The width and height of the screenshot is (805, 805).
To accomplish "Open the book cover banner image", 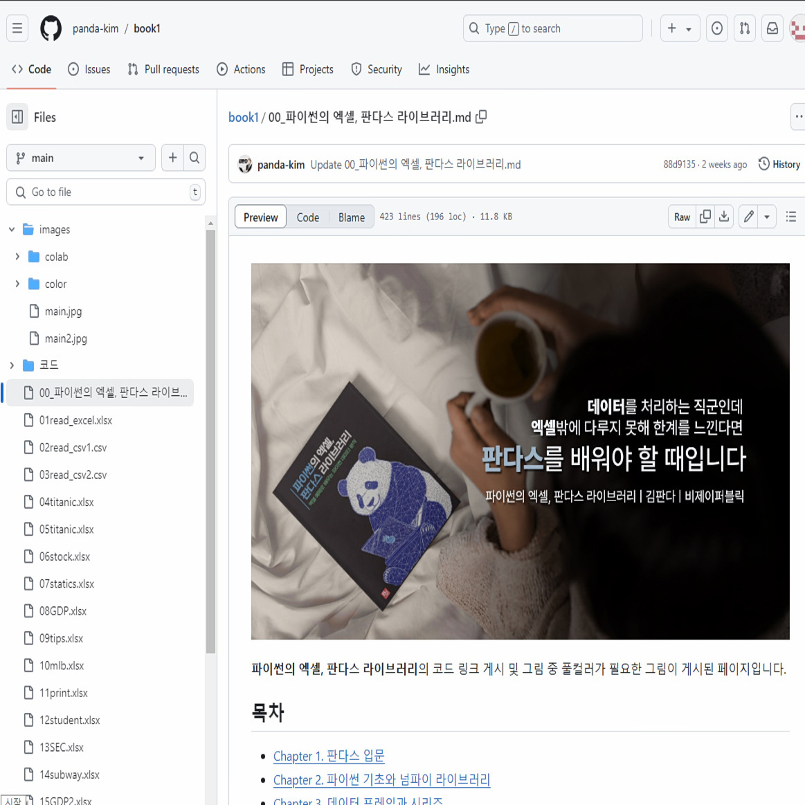I will [520, 451].
